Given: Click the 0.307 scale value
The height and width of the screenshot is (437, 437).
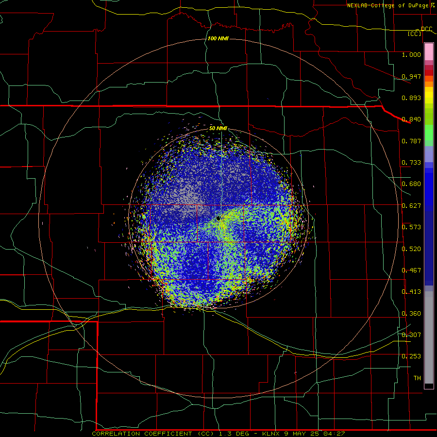Looking at the screenshot, I should coord(411,335).
